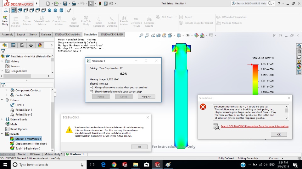Select Stress1 (-vonMises-) result
This screenshot has height=169, width=302.
25,139
